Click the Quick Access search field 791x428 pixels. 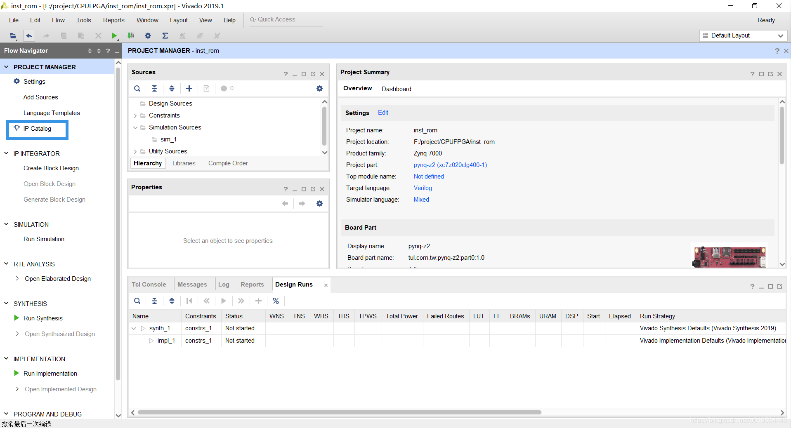pyautogui.click(x=286, y=19)
